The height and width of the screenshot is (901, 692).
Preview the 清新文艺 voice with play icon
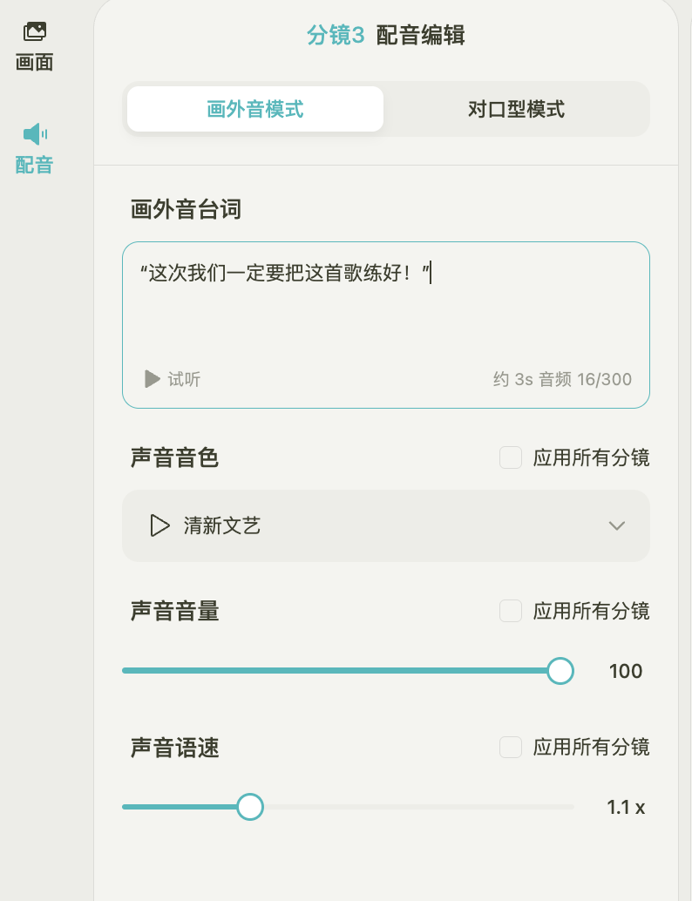[x=159, y=525]
